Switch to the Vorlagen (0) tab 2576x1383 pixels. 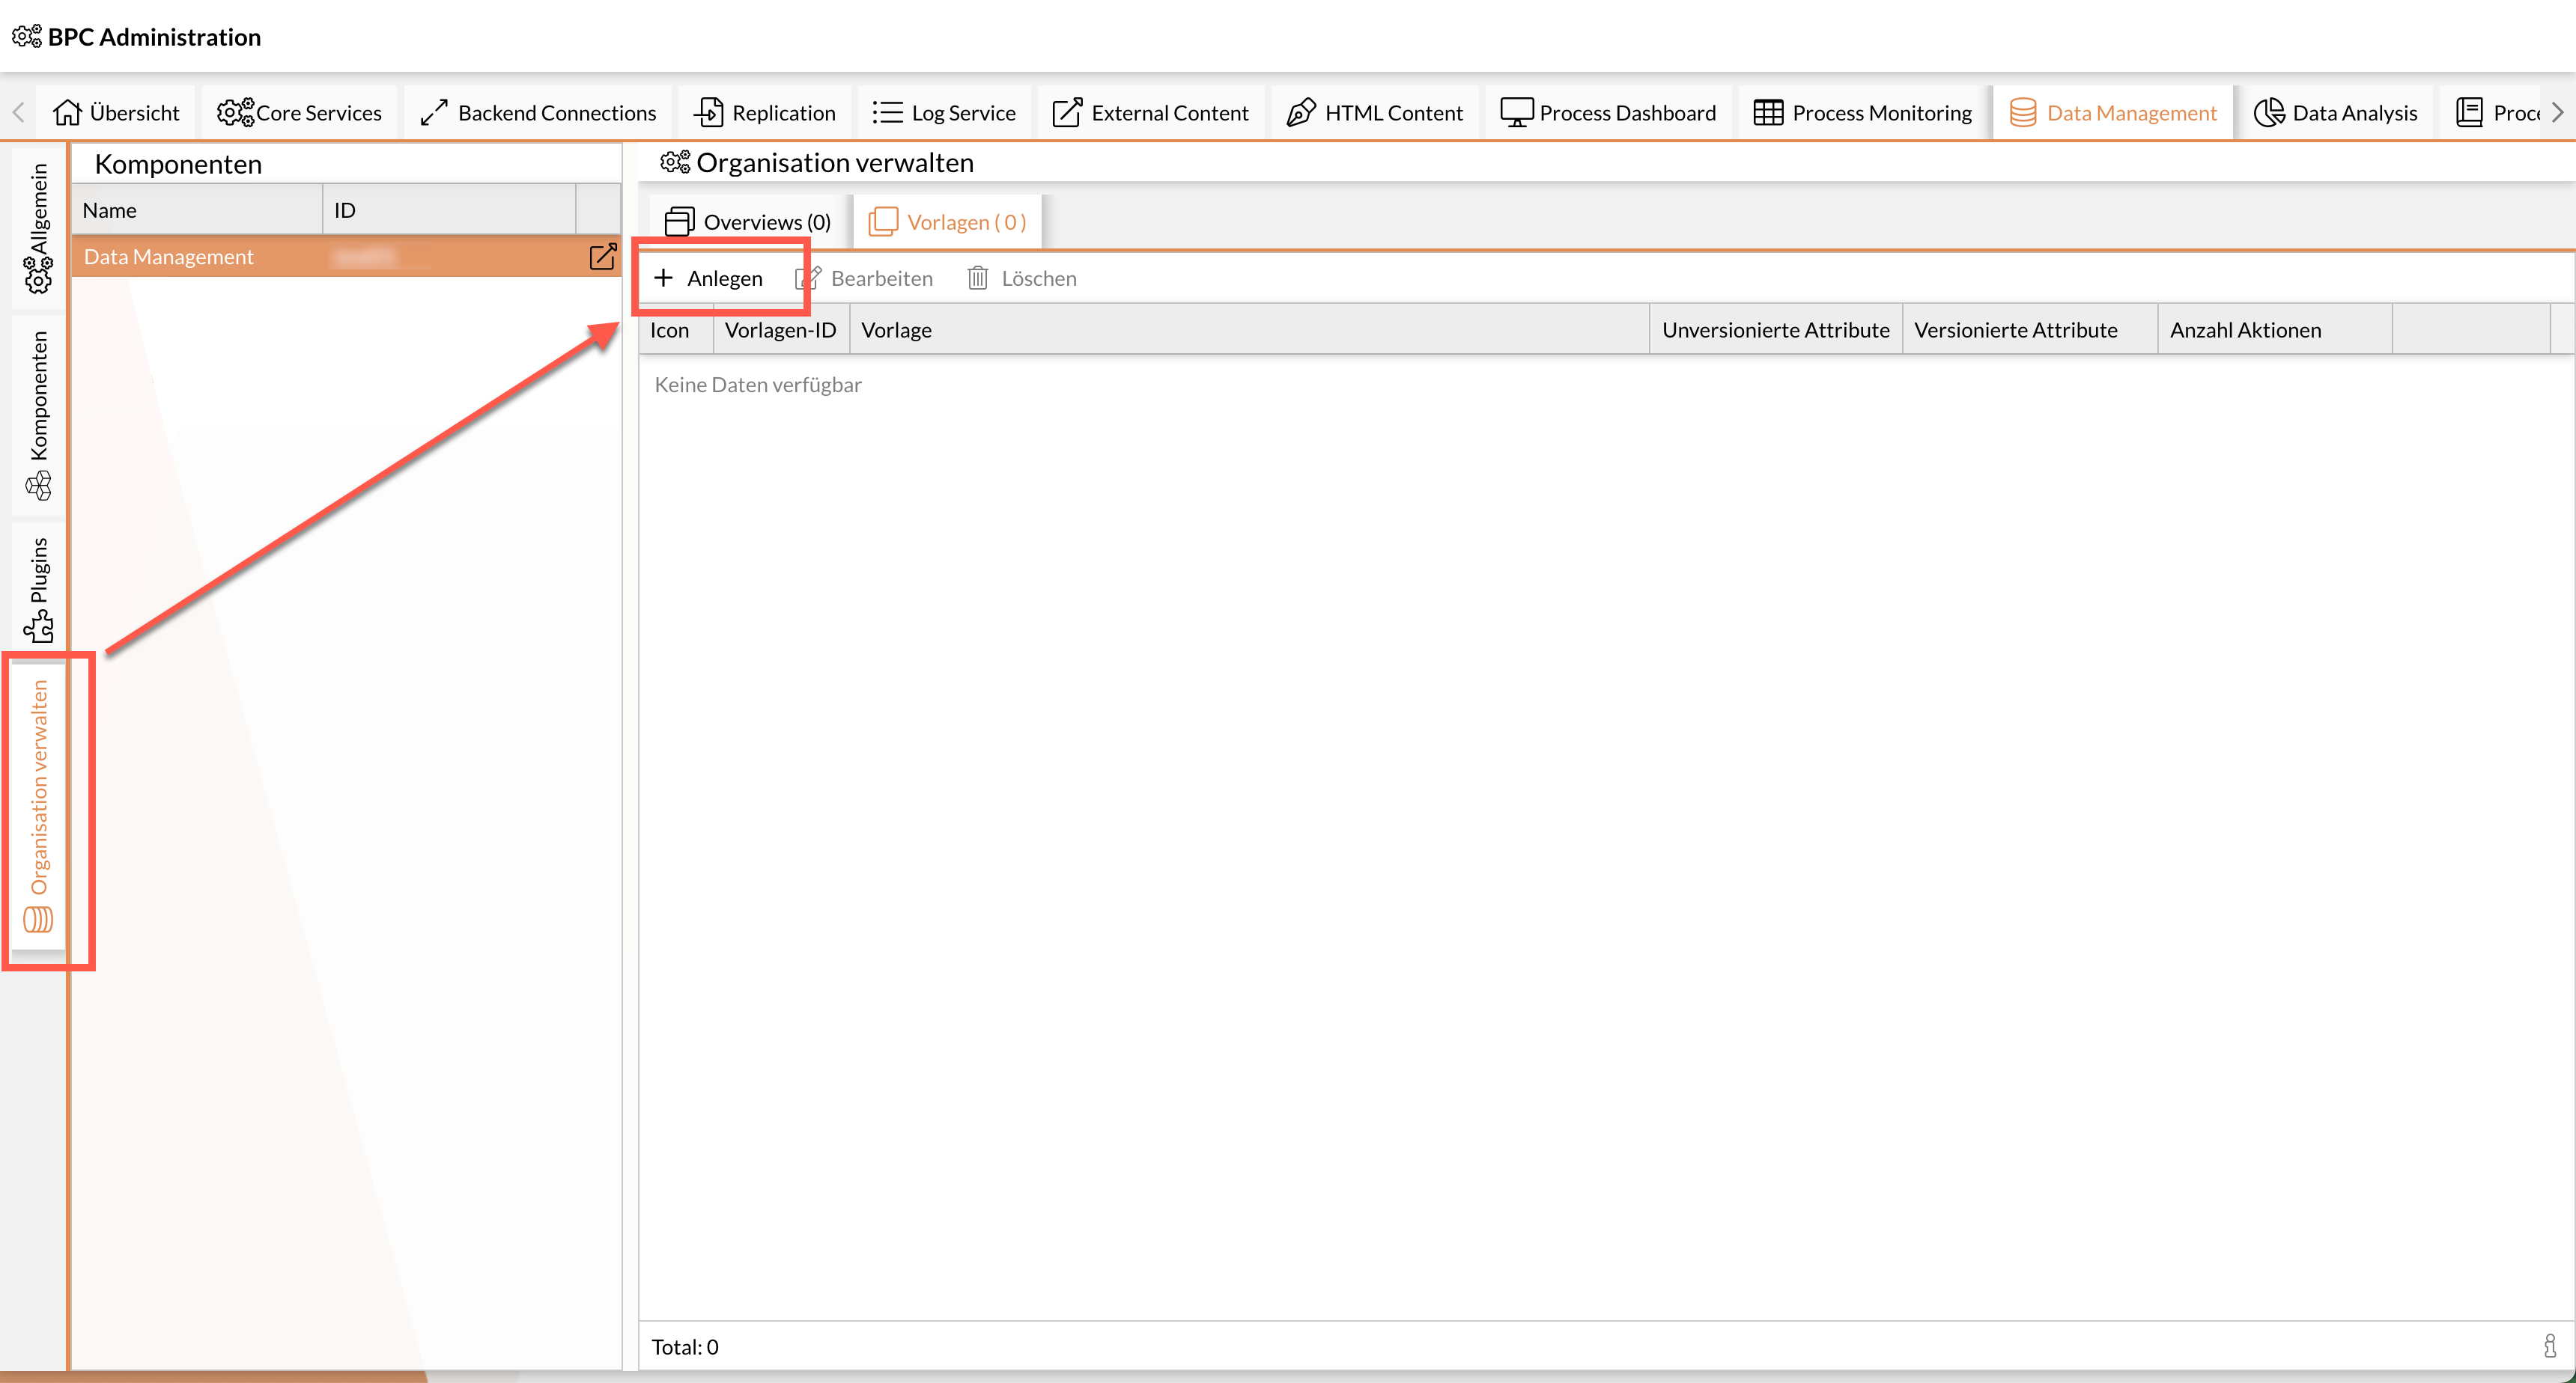tap(946, 221)
